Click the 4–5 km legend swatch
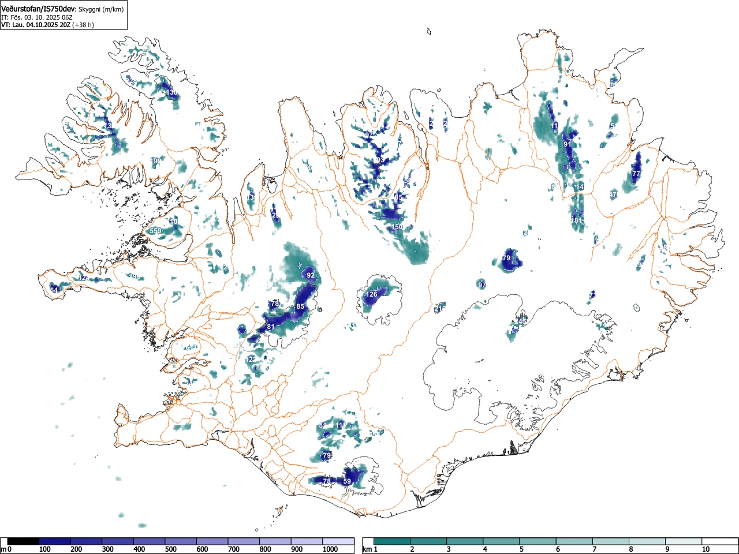The image size is (739, 554). click(501, 541)
